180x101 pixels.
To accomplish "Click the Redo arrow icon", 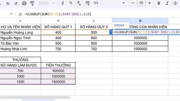I will click(x=16, y=3).
